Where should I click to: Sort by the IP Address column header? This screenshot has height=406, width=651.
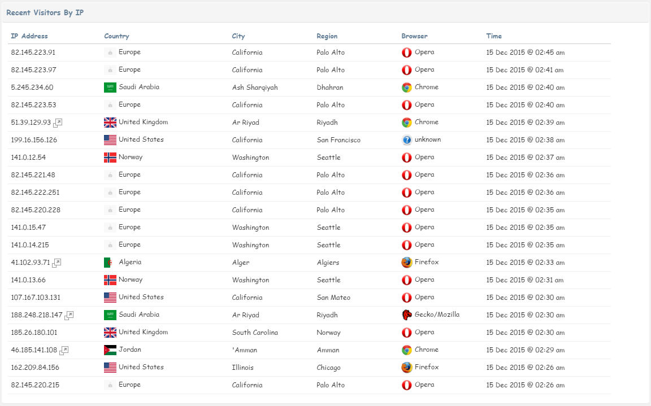(29, 36)
